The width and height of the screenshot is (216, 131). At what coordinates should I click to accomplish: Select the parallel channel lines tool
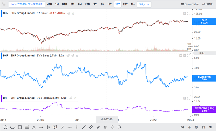click(91, 127)
